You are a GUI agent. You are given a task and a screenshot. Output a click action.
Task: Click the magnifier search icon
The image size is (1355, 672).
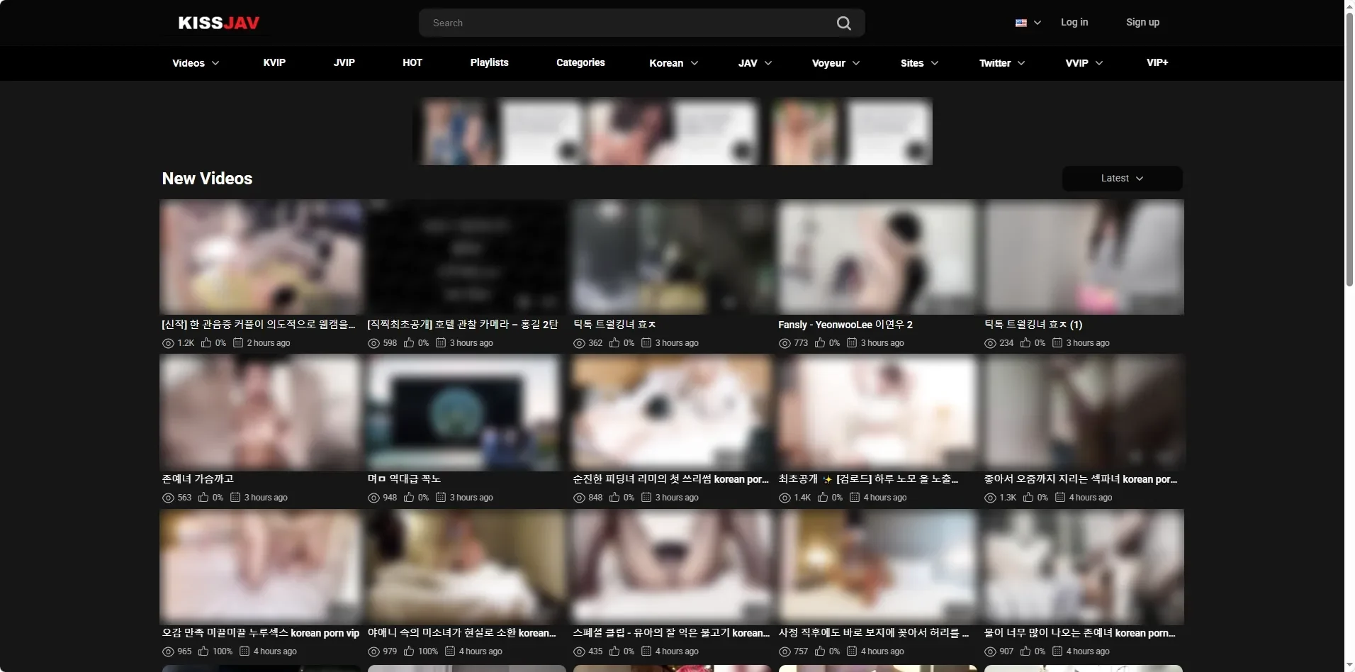[843, 23]
